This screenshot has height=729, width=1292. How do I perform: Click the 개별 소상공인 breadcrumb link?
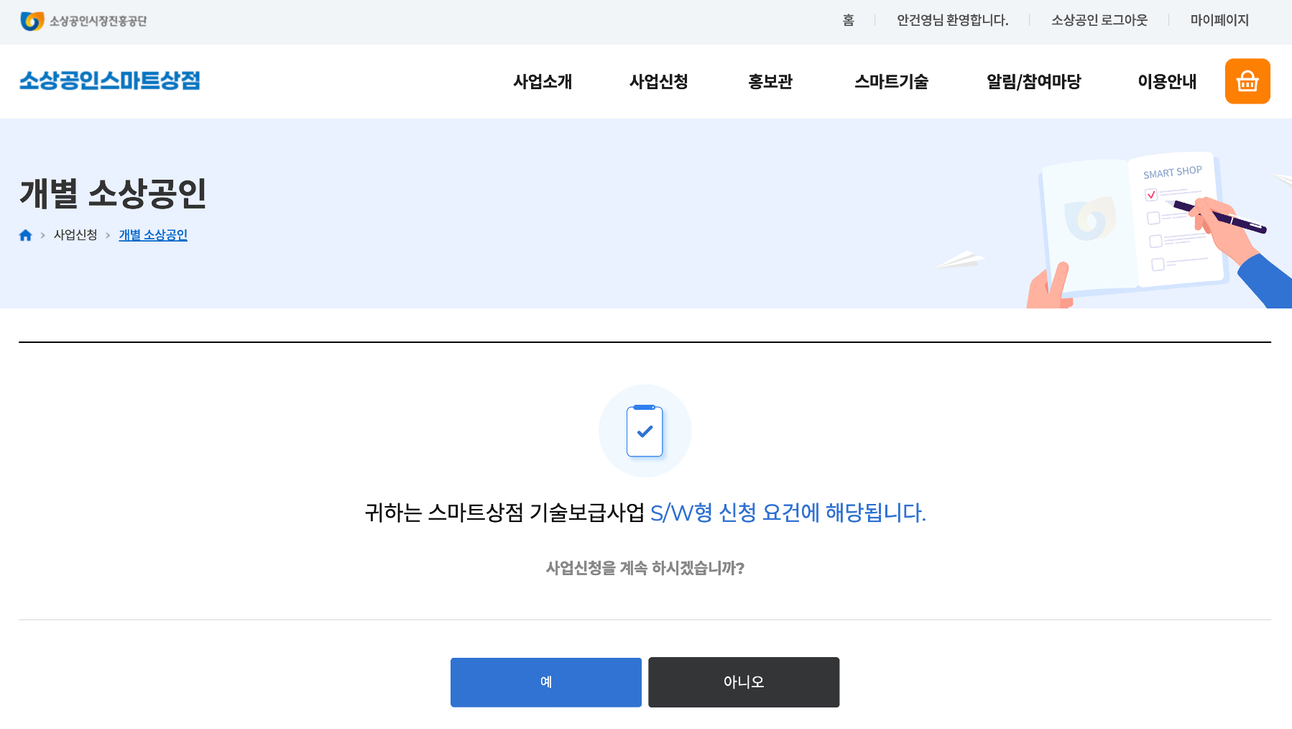click(153, 235)
